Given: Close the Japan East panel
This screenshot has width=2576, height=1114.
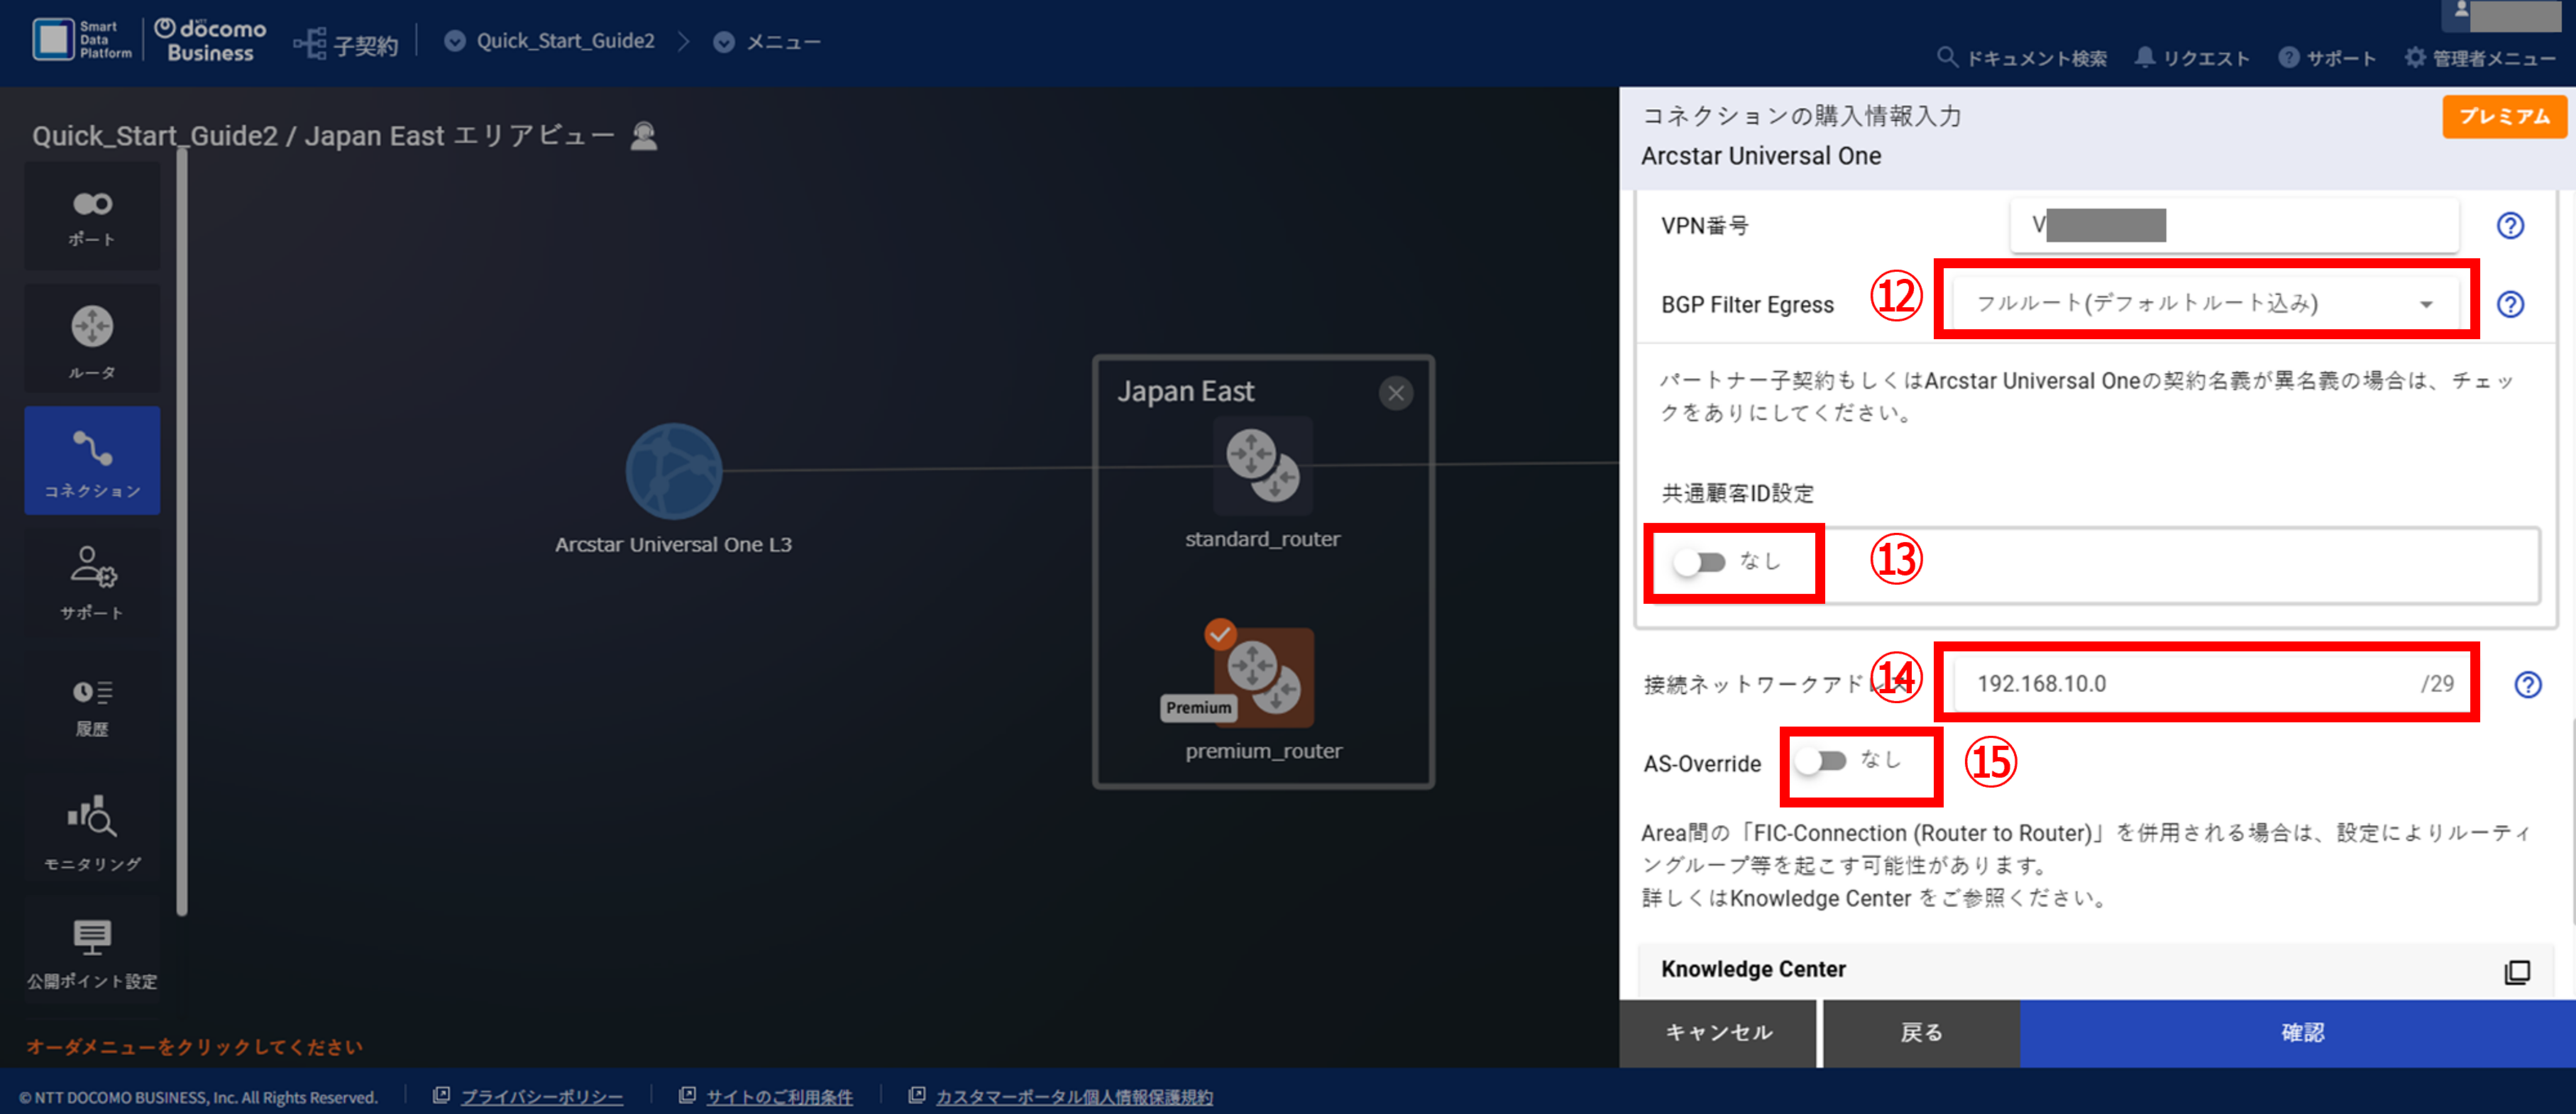Looking at the screenshot, I should [x=1395, y=393].
